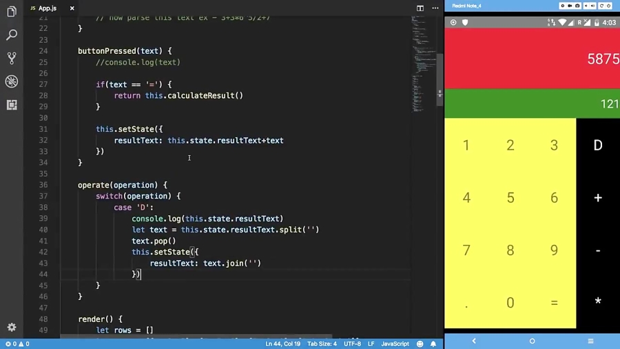Viewport: 620px width, 349px height.
Task: Click the calculateResult() call
Action: [205, 95]
